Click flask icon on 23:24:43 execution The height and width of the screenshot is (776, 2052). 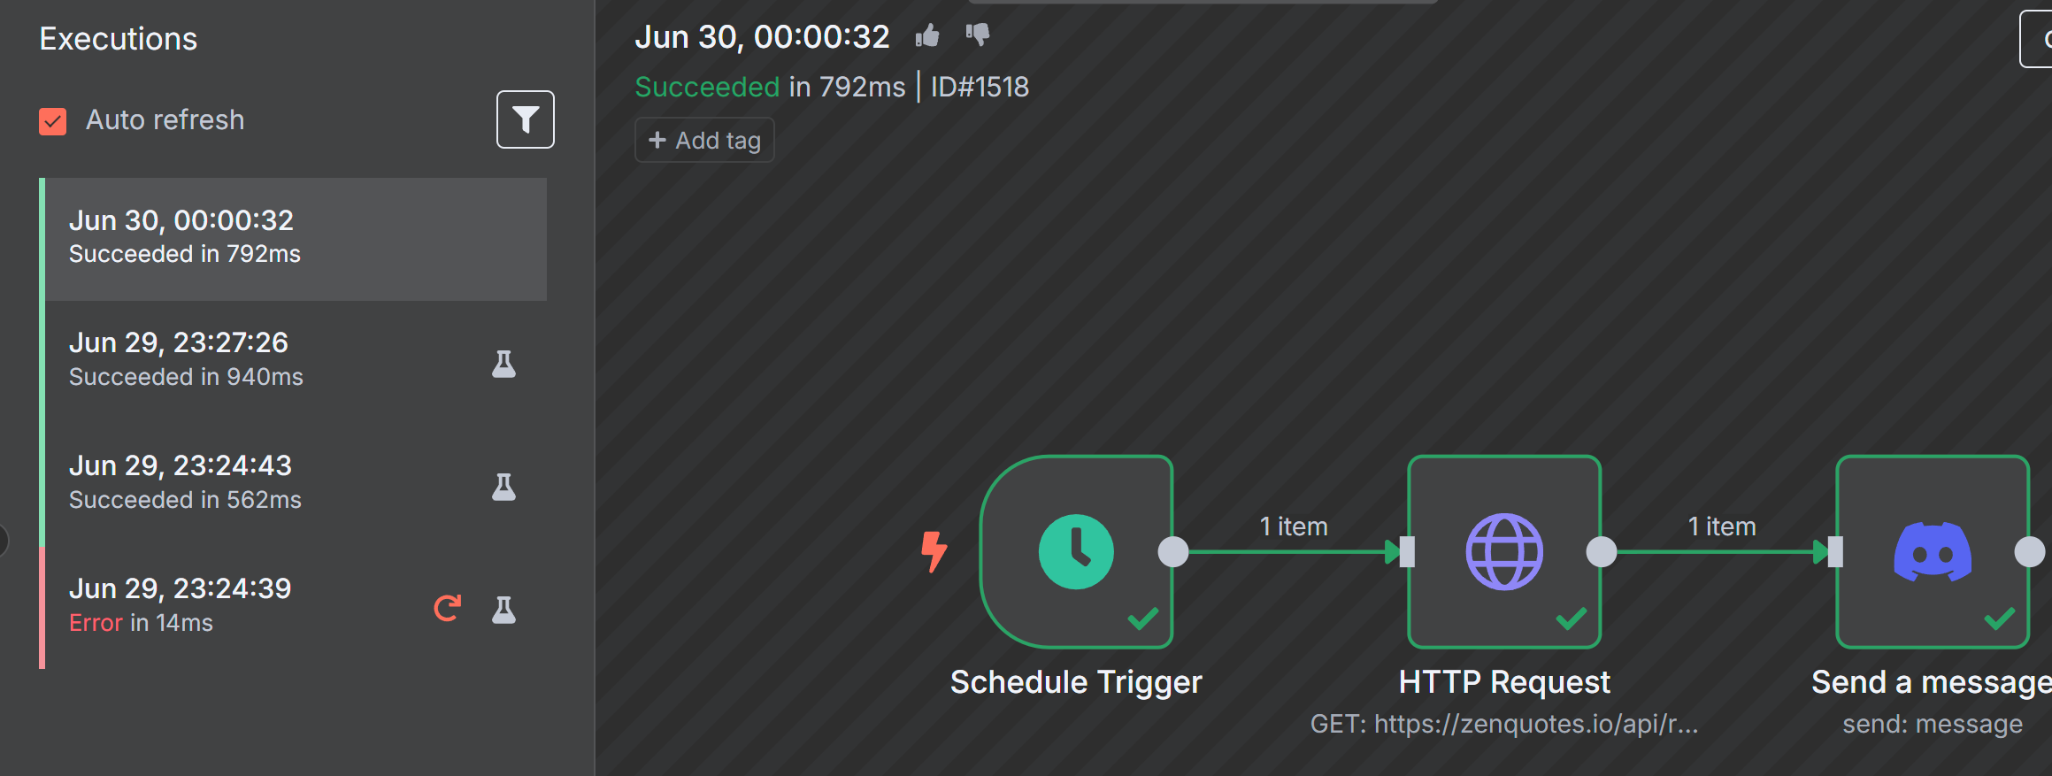point(503,487)
